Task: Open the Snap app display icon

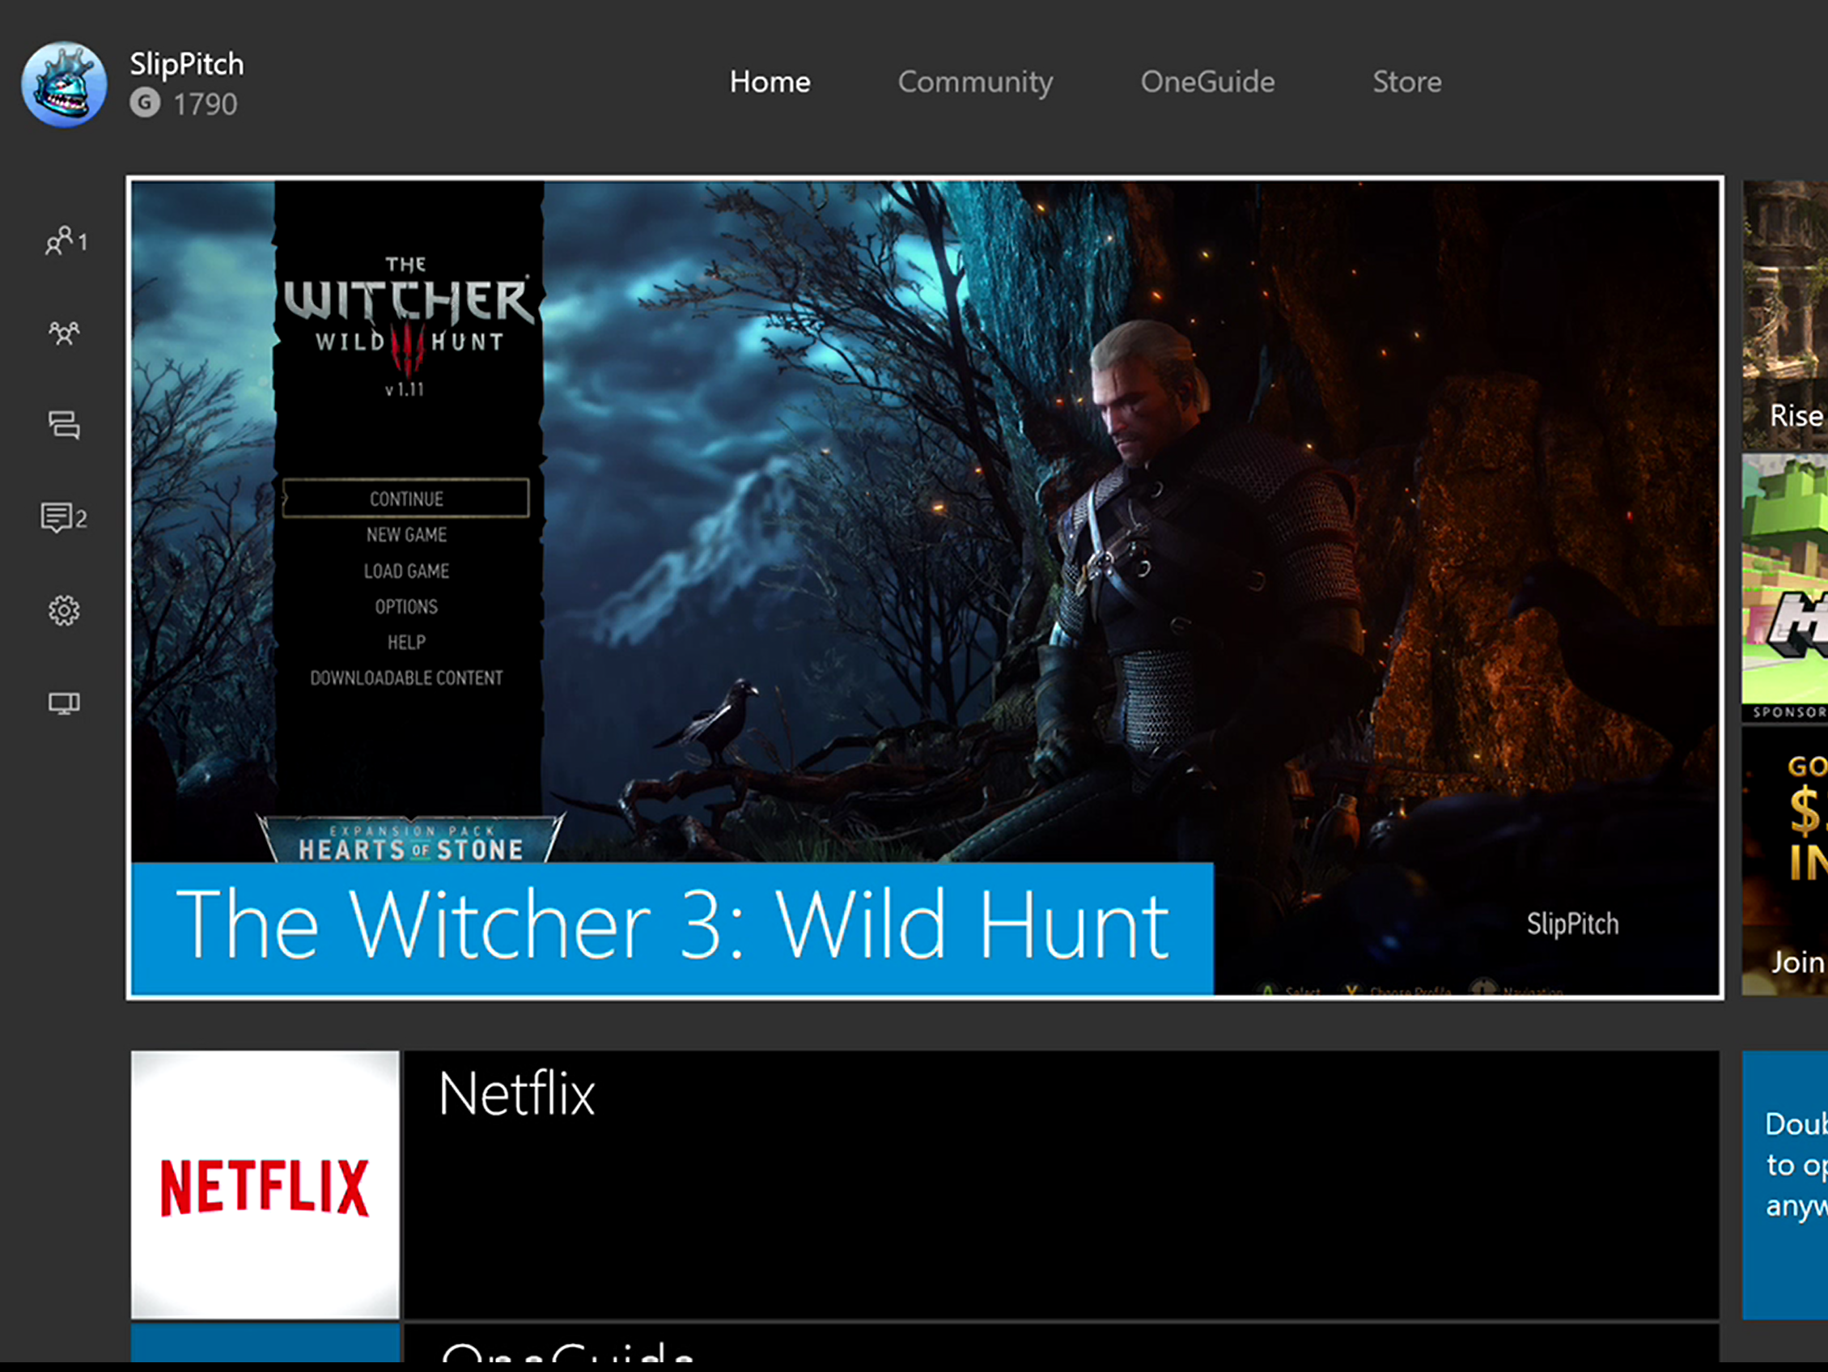Action: 64,703
